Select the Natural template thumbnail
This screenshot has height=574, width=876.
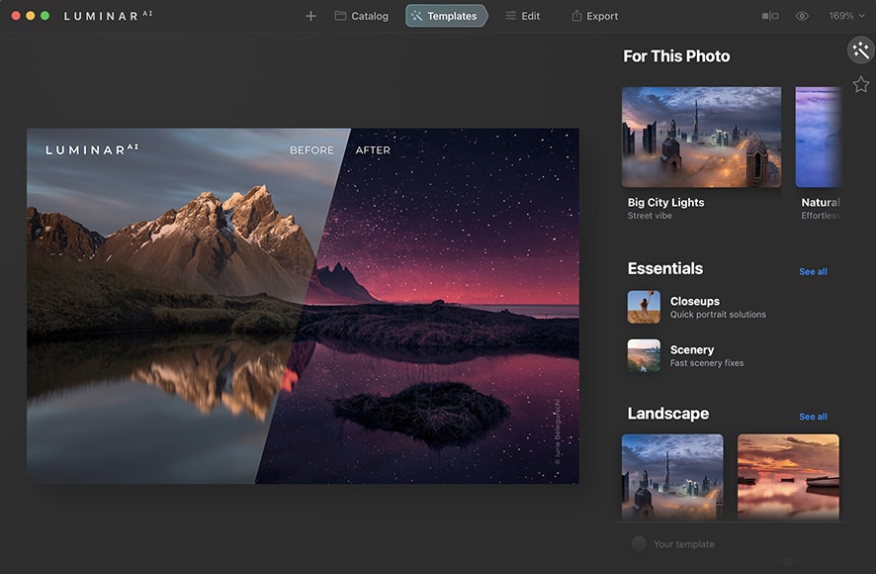[818, 137]
